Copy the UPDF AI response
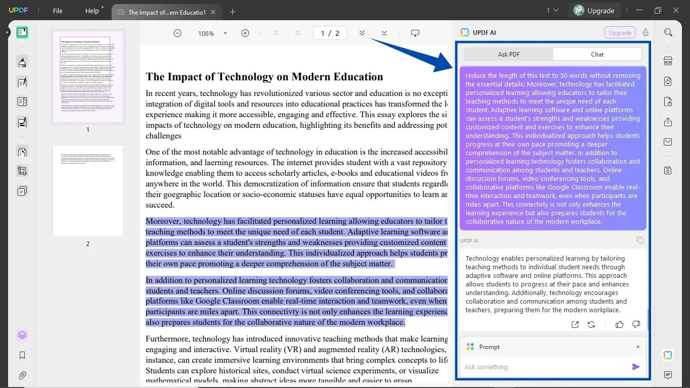 pyautogui.click(x=640, y=240)
